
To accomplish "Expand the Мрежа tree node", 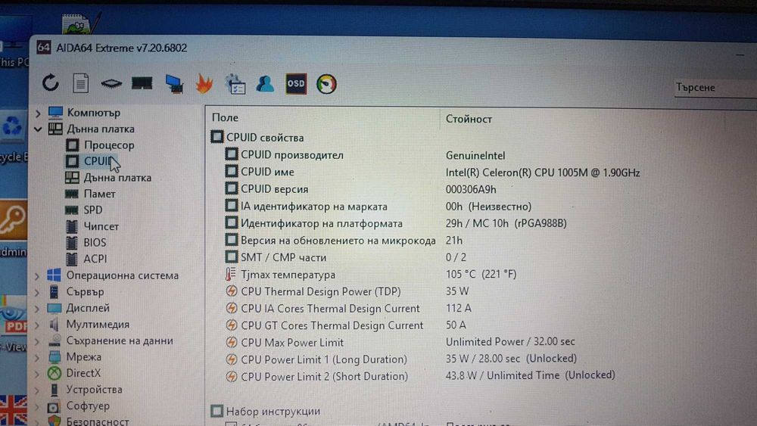I will coord(37,358).
